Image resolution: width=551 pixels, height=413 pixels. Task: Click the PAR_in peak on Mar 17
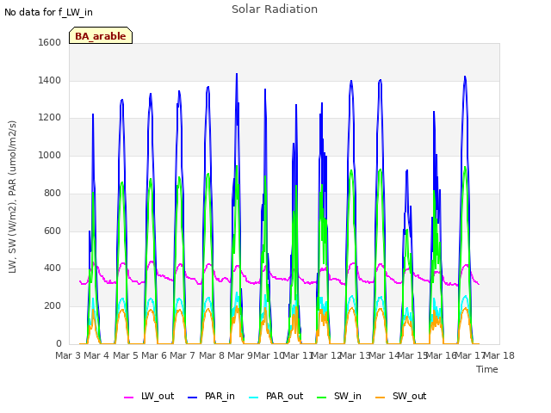465,77
